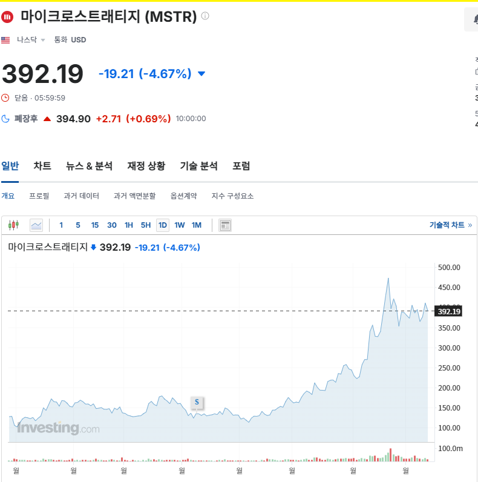478x482 pixels.
Task: Set chart interval to 30 minutes
Action: click(112, 225)
